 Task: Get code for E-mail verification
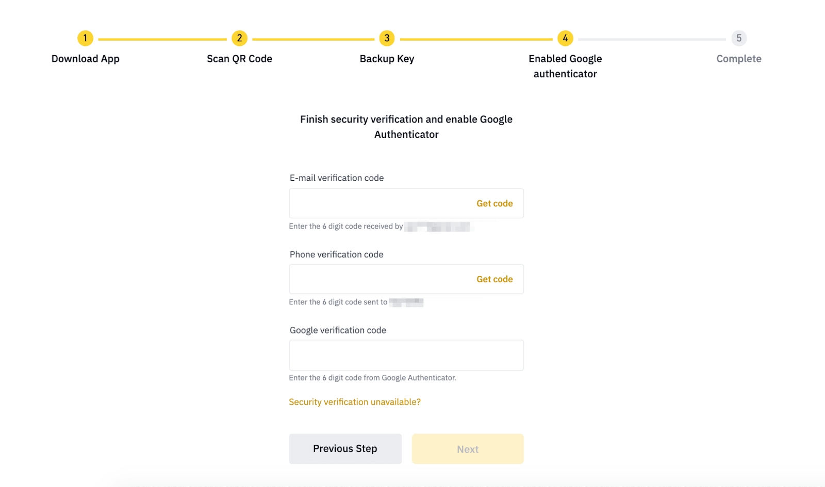494,203
